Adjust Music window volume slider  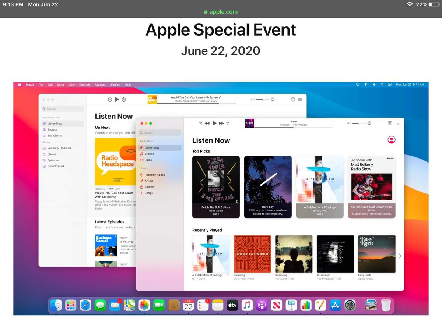(359, 123)
